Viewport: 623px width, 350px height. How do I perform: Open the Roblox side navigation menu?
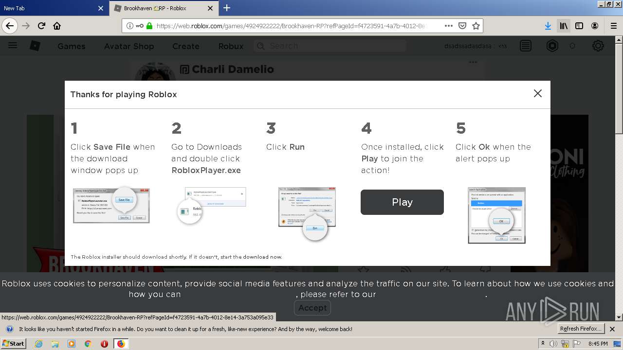pyautogui.click(x=13, y=46)
